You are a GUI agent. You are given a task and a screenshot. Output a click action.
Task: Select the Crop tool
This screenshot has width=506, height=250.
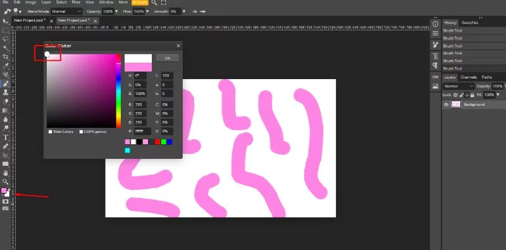pyautogui.click(x=6, y=57)
